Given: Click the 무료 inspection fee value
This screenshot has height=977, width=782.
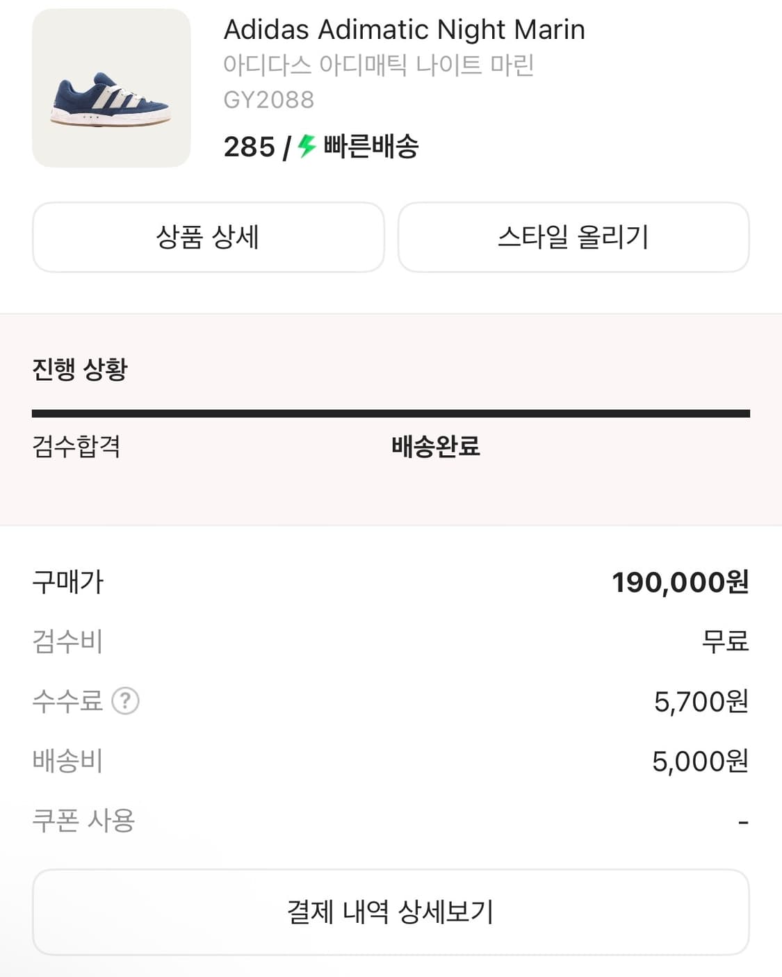Looking at the screenshot, I should (725, 641).
